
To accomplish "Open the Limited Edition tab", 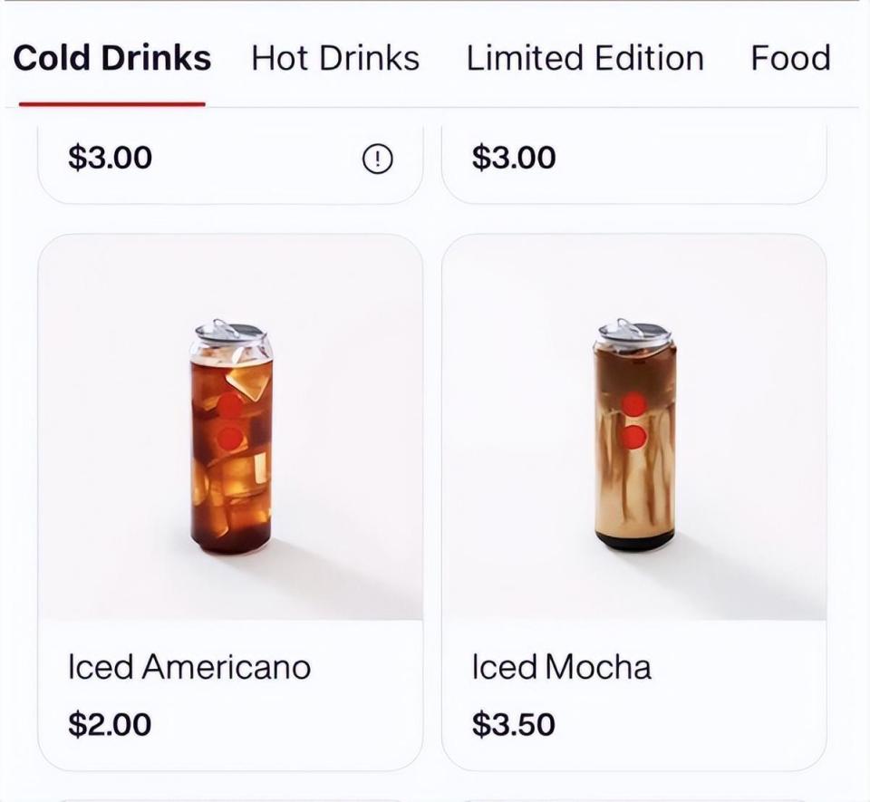I will [585, 58].
